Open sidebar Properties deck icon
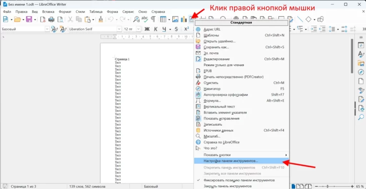 [361, 45]
